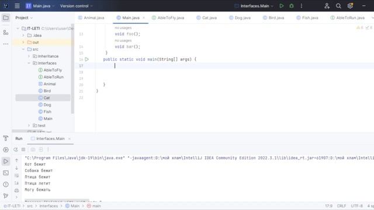Toggle the Run tool window
The height and width of the screenshot is (210, 374).
(6, 161)
